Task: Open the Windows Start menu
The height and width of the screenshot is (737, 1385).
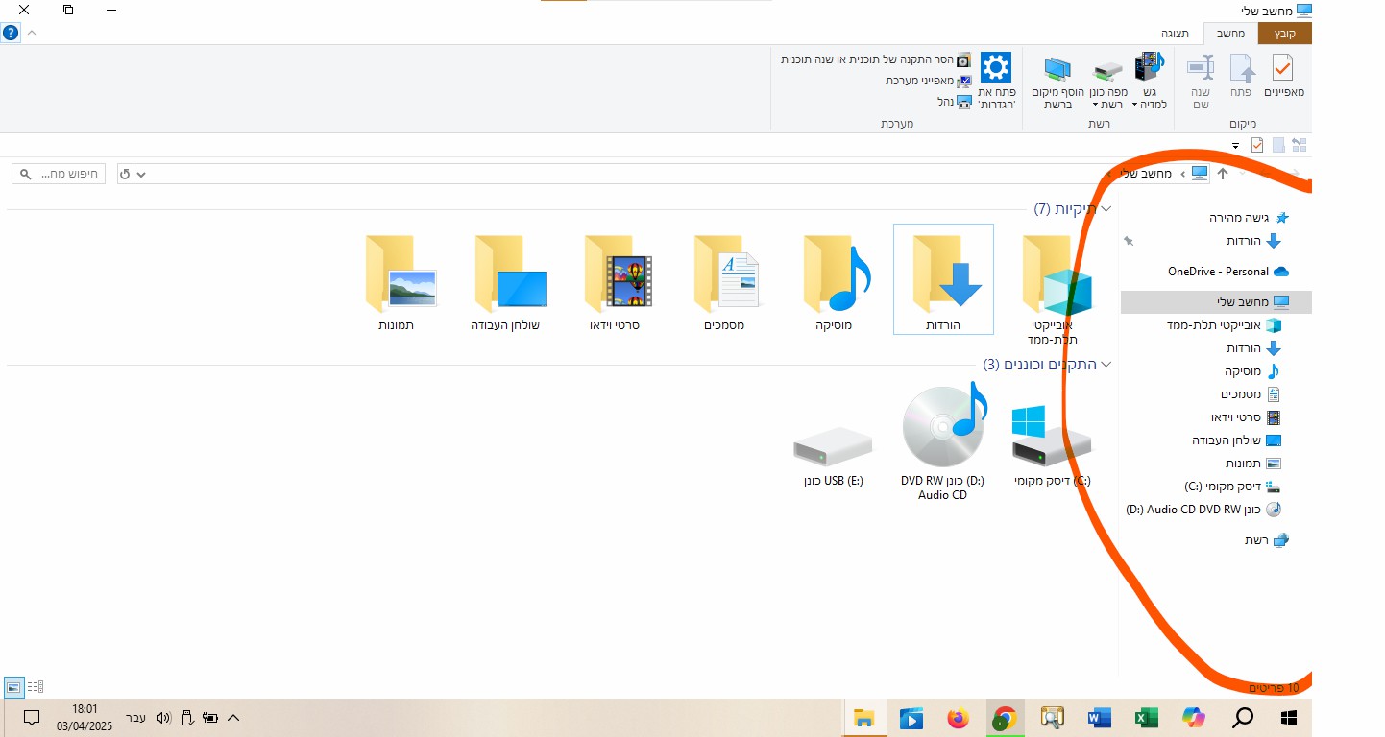Action: (x=1289, y=718)
